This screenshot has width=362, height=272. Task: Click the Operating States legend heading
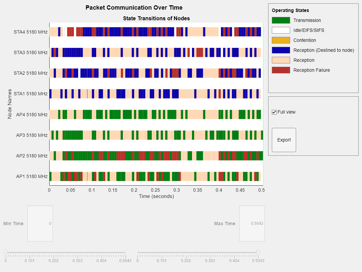coord(290,10)
